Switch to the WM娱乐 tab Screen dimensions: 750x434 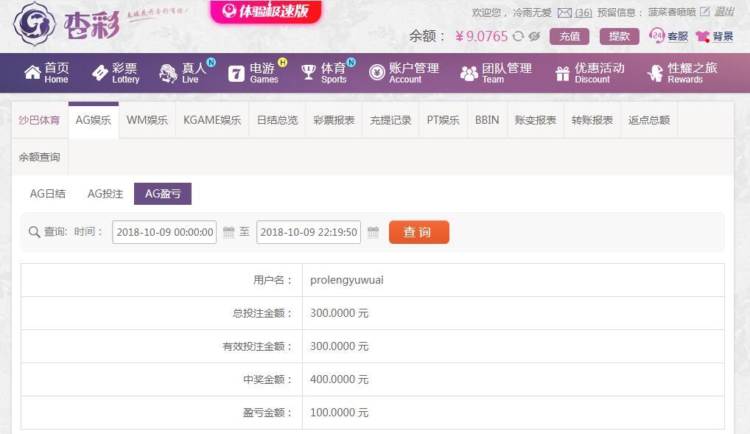point(147,120)
